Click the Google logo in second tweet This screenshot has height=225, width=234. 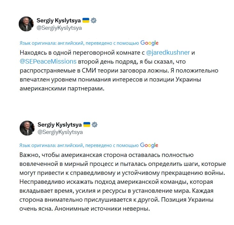(x=149, y=145)
